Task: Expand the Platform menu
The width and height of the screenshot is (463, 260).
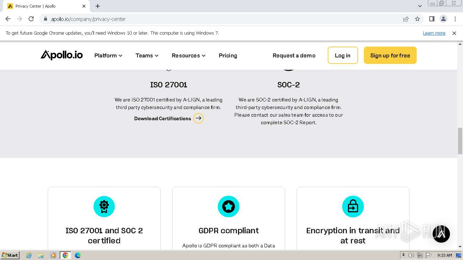Action: click(x=108, y=55)
